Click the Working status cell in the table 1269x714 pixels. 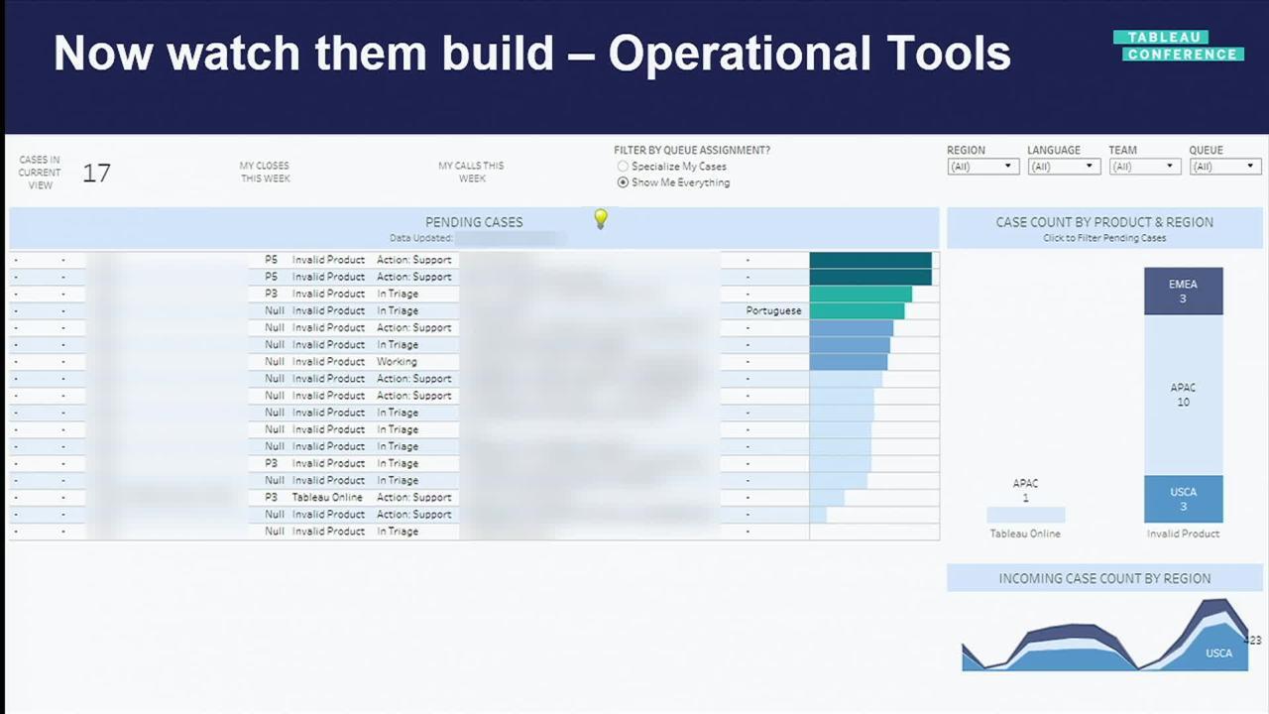[397, 362]
